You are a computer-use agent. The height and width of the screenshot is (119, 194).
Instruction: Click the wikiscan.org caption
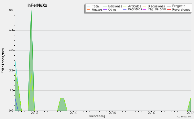[x=97, y=116]
